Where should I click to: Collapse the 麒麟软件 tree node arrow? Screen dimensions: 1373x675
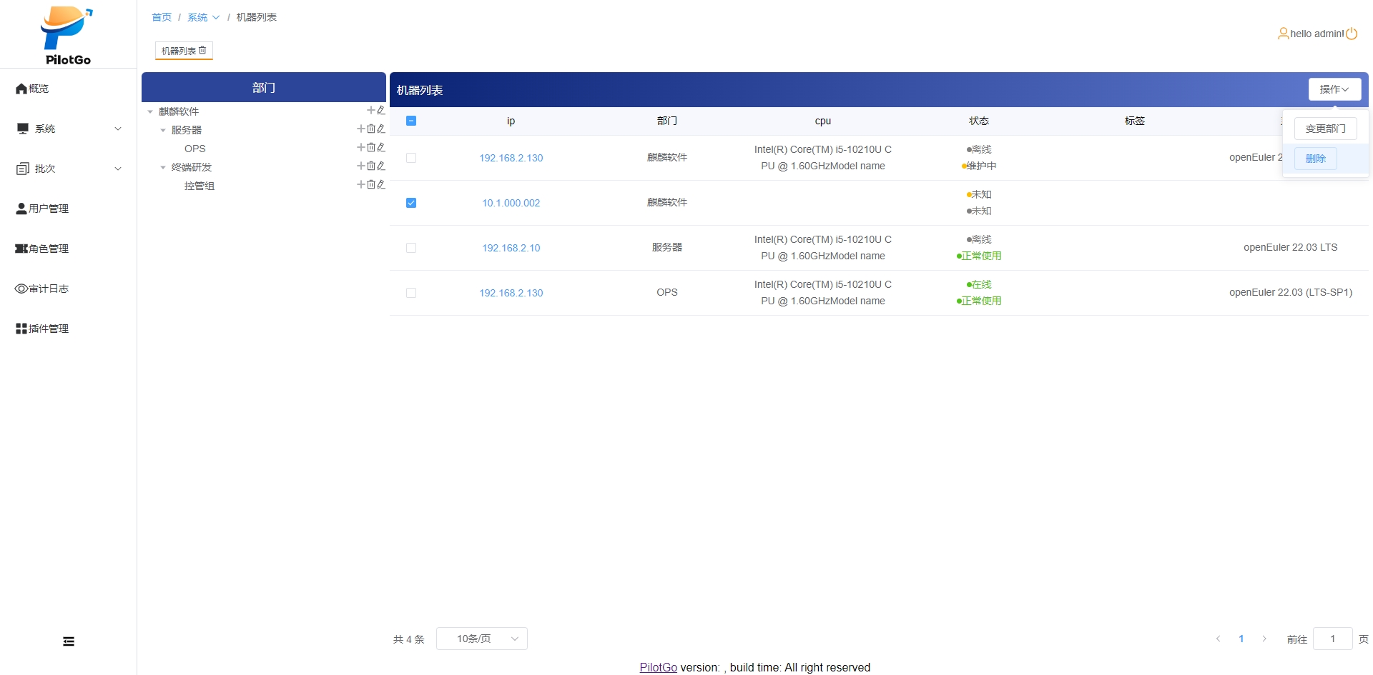tap(150, 111)
